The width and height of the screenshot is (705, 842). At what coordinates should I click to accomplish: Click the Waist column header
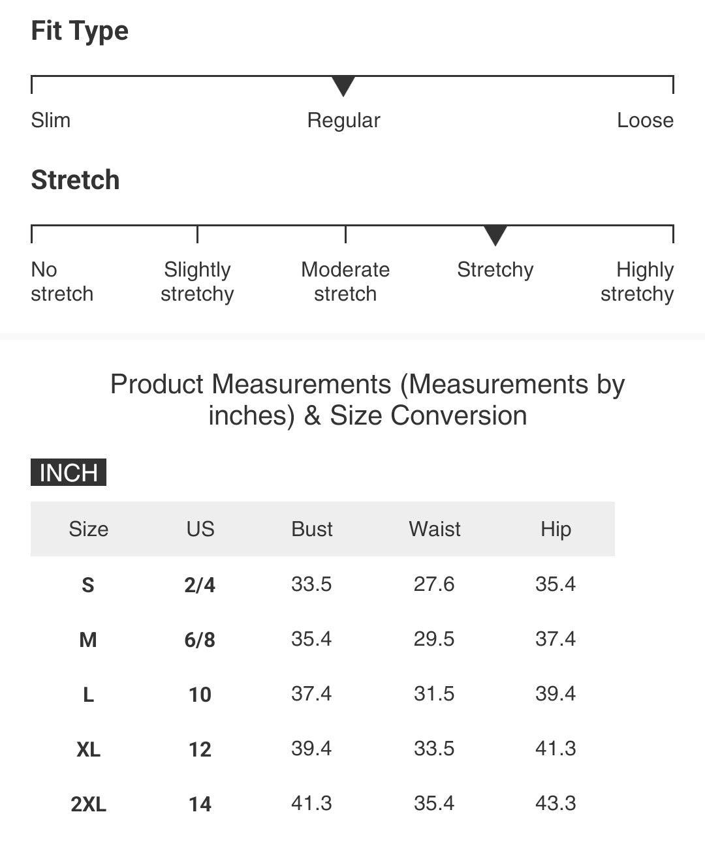coord(435,529)
